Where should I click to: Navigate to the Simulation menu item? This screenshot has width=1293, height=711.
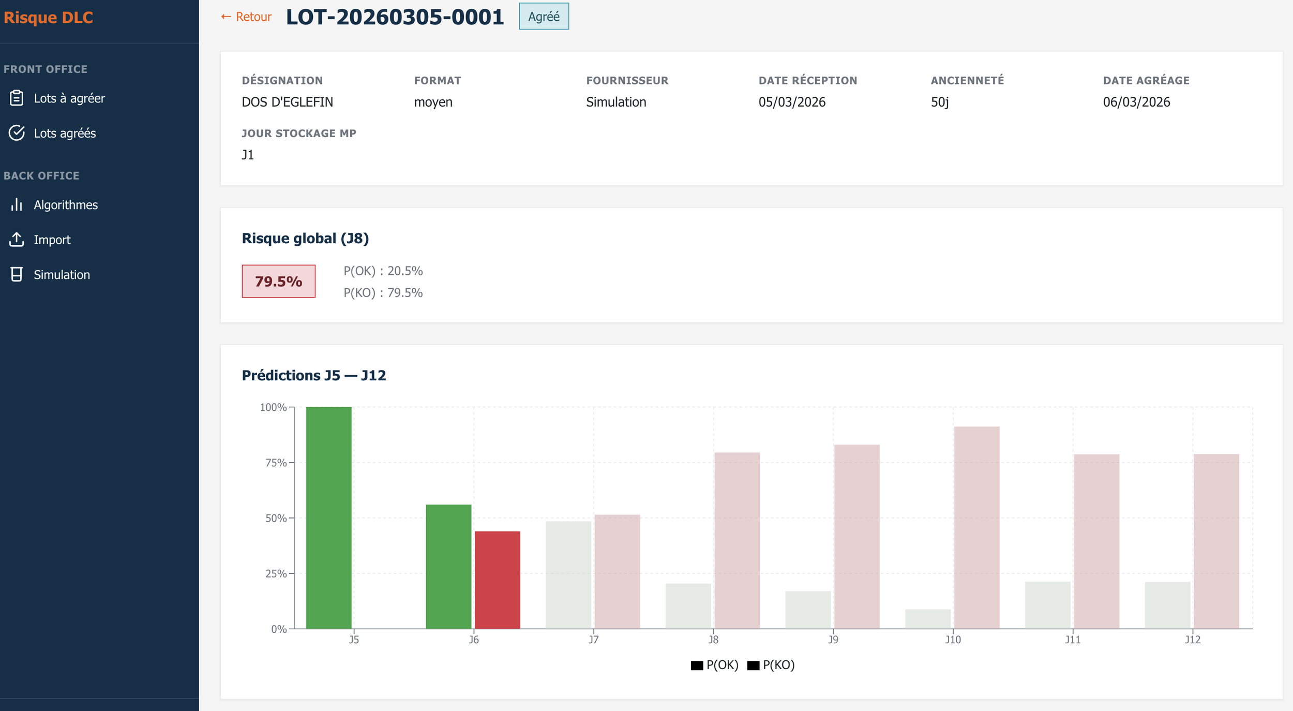[62, 275]
